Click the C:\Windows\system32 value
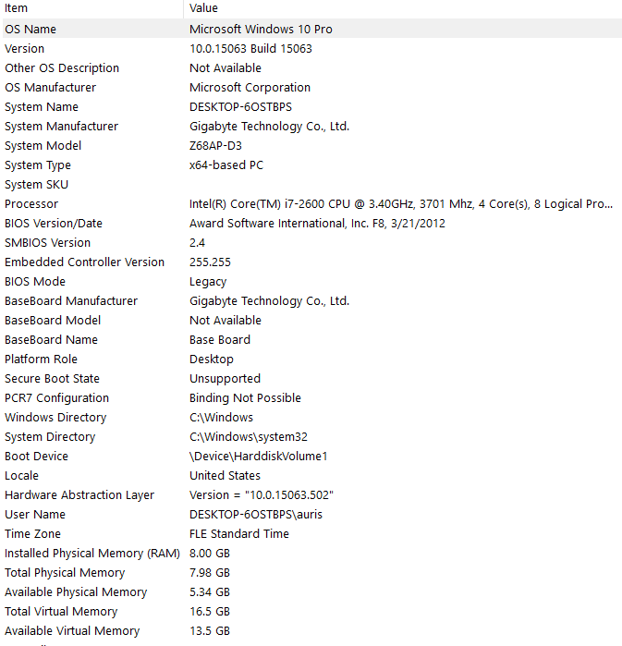Viewport: 622px width, 646px height. pos(249,437)
